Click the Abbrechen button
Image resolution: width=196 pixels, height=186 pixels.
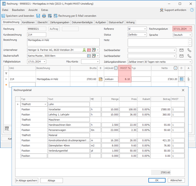pyautogui.click(x=176, y=180)
